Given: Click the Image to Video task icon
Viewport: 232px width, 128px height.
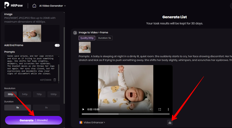Looking at the screenshot, I should pos(75,33).
